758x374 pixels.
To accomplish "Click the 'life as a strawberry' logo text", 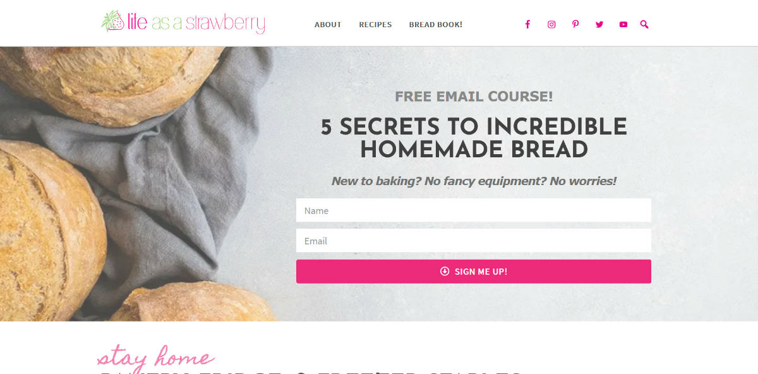I will click(x=195, y=23).
